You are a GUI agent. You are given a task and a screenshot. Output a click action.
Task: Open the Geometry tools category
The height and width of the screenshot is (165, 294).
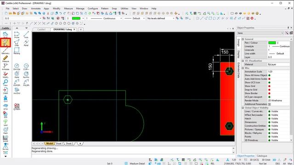(x=6, y=51)
